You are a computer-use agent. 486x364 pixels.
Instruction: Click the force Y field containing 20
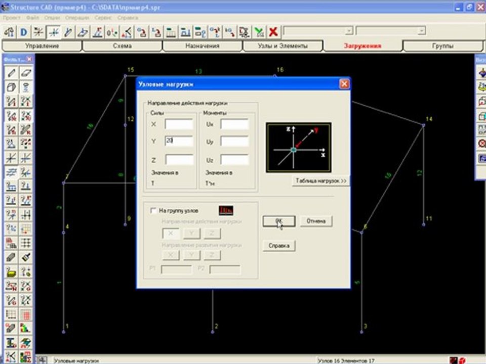pos(179,141)
